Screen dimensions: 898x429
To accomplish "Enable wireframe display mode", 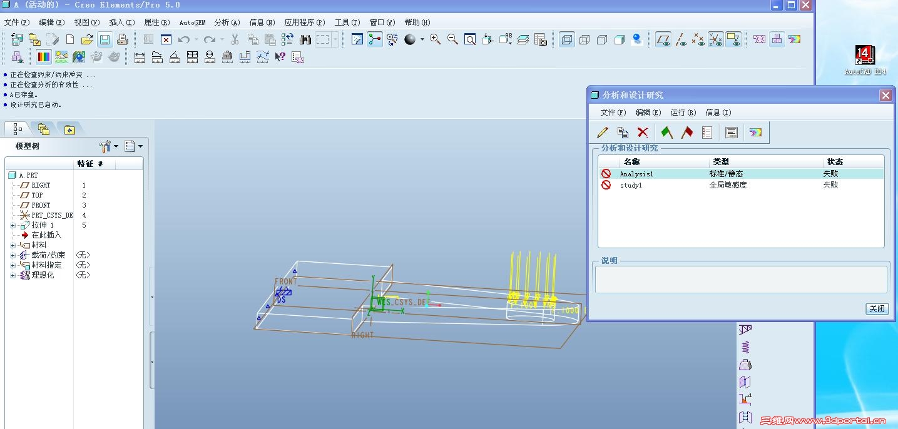I will click(567, 40).
